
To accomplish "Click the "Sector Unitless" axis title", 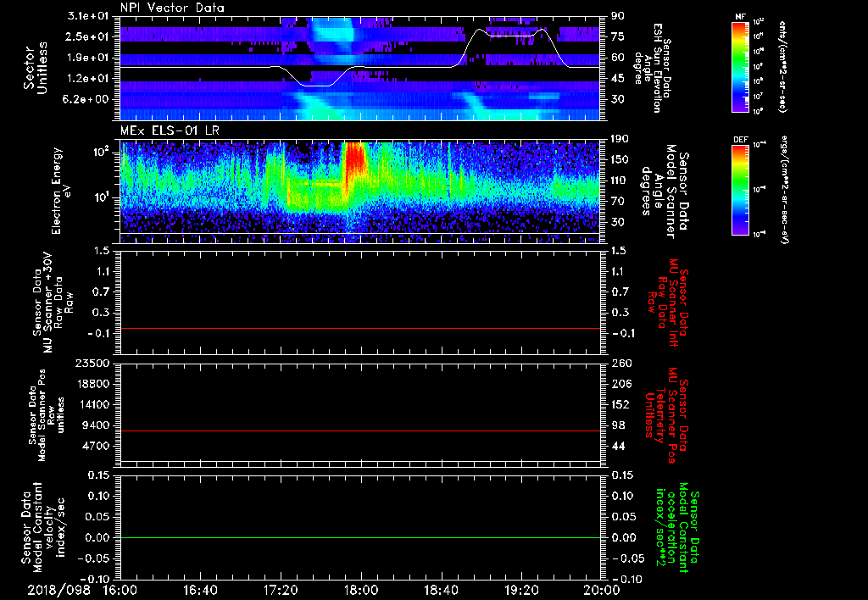I will pyautogui.click(x=36, y=68).
